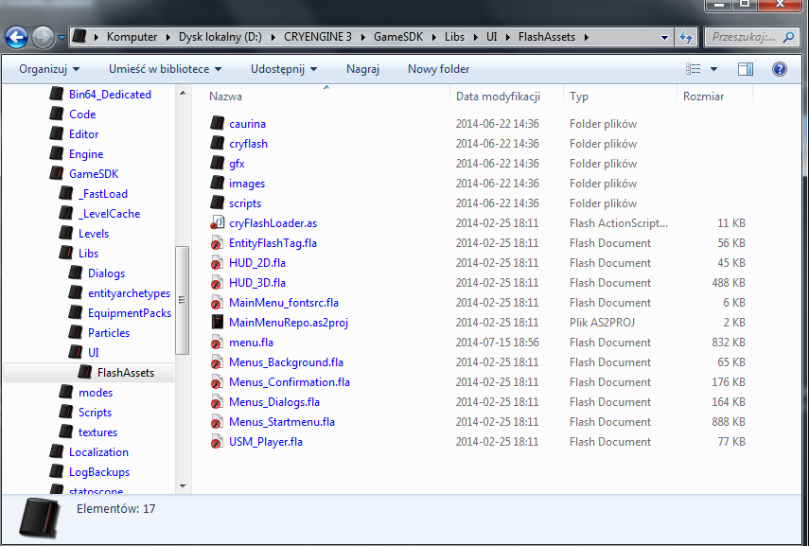Select textures in the folder tree
The image size is (809, 546).
pyautogui.click(x=97, y=432)
